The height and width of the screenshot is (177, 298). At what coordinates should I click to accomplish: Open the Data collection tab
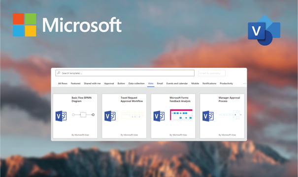(136, 84)
